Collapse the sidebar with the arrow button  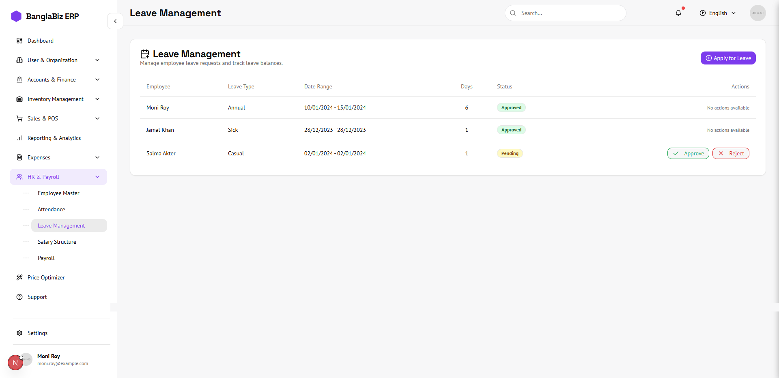[x=115, y=21]
